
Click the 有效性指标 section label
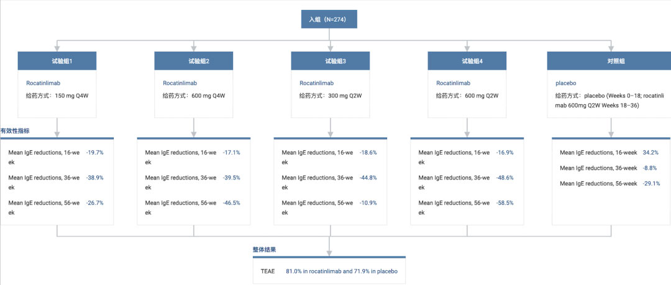pos(15,131)
